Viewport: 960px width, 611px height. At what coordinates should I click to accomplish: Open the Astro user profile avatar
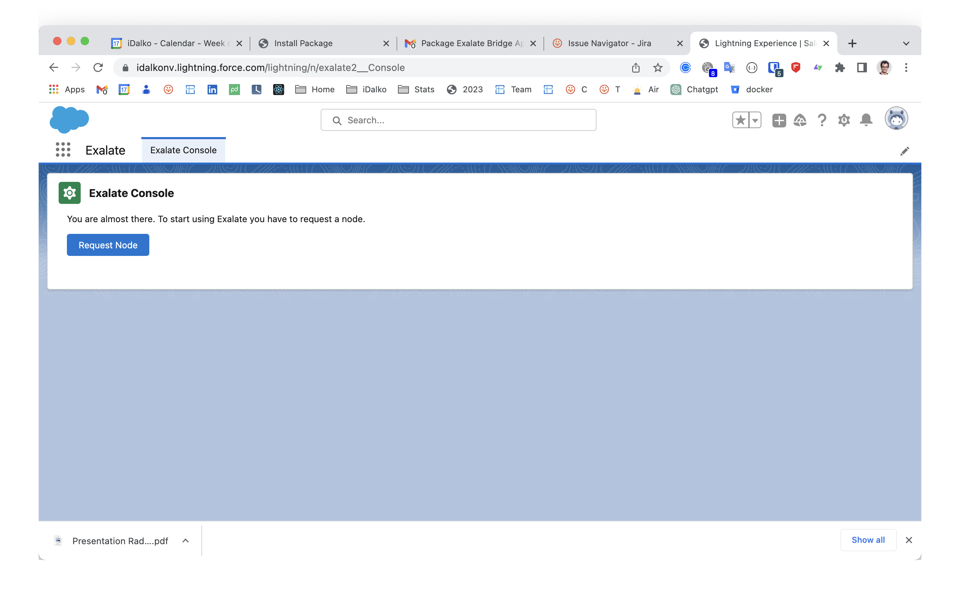click(x=896, y=119)
